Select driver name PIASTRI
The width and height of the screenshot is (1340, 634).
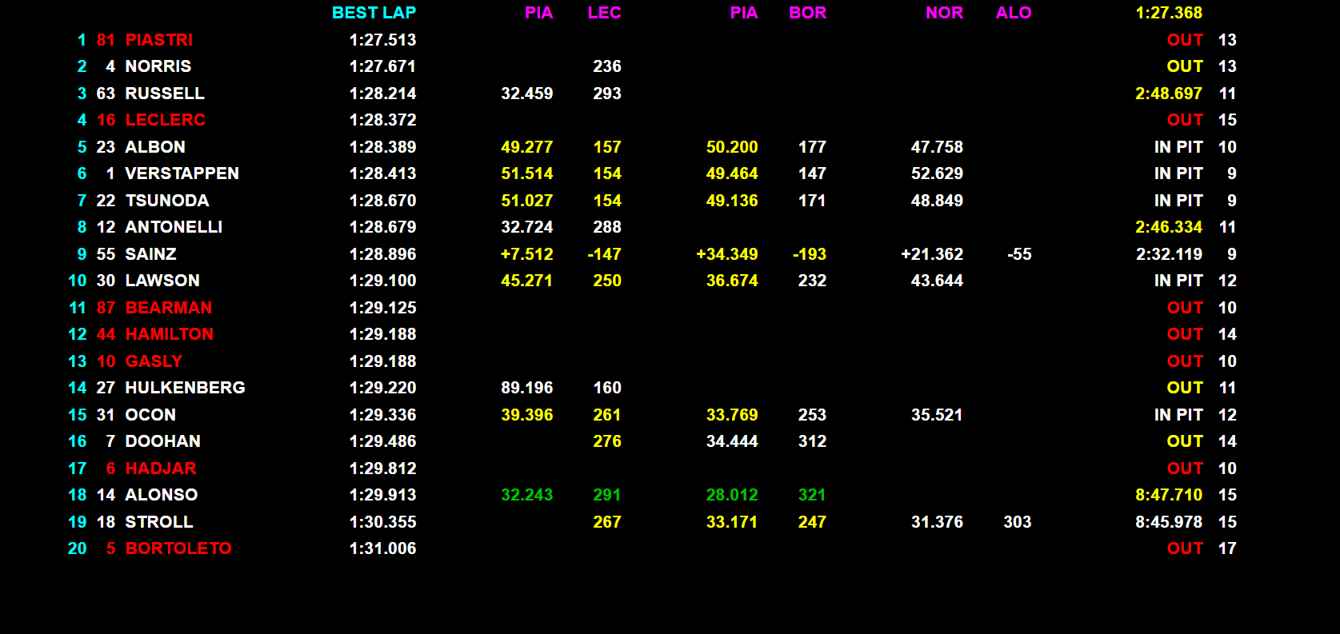pyautogui.click(x=158, y=40)
